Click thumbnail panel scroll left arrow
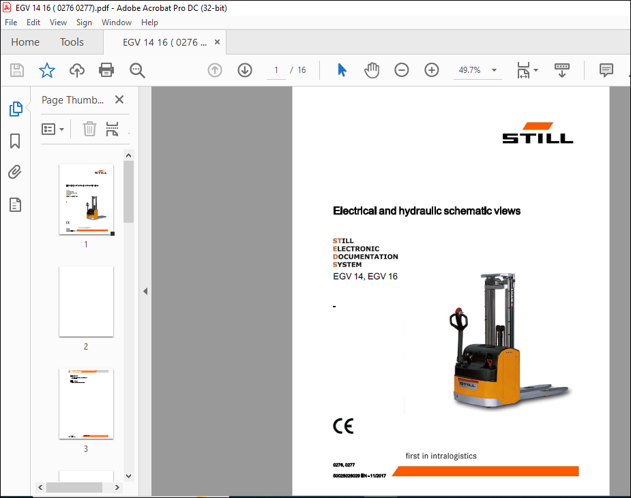The width and height of the screenshot is (631, 498). (x=40, y=487)
